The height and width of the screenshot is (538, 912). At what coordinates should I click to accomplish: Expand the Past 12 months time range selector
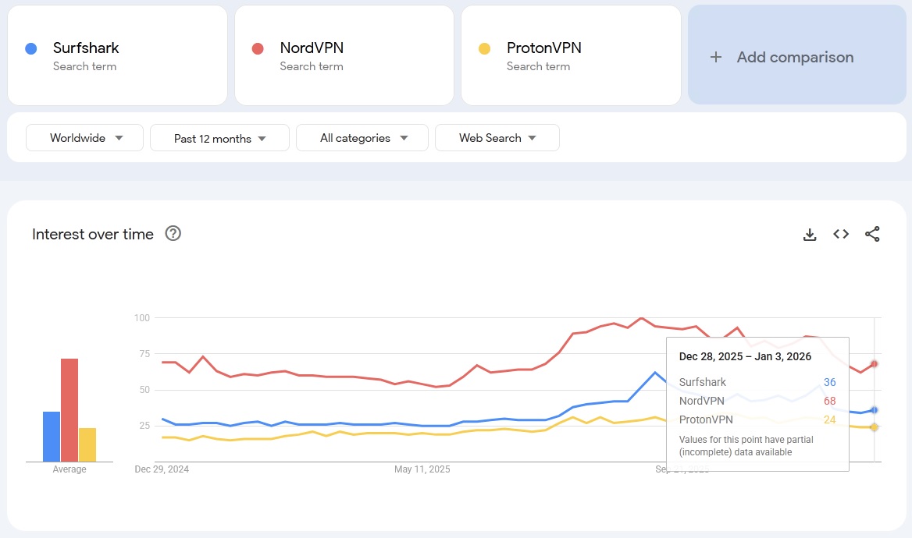(x=219, y=137)
